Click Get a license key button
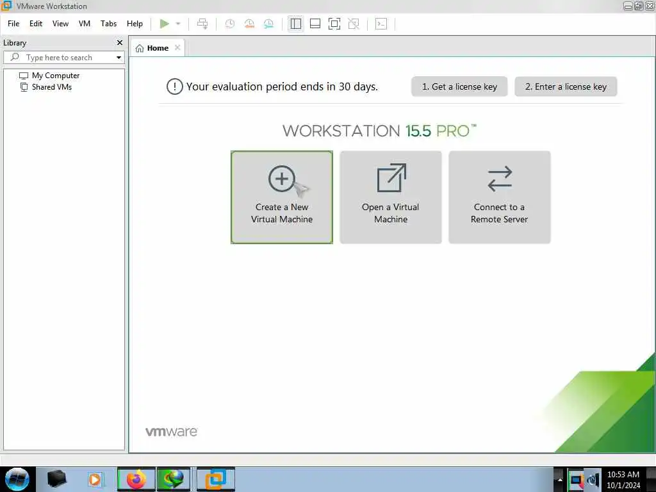Viewport: 656px width, 492px height. tap(459, 86)
